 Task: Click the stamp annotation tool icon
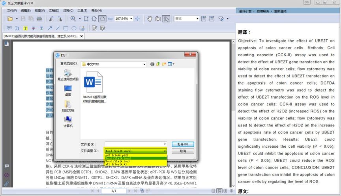click(x=82, y=28)
